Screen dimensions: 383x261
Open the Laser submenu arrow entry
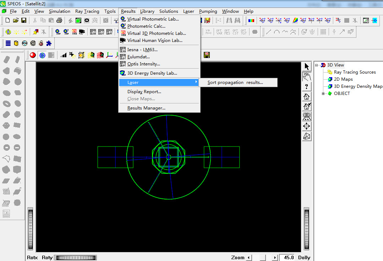(x=159, y=82)
